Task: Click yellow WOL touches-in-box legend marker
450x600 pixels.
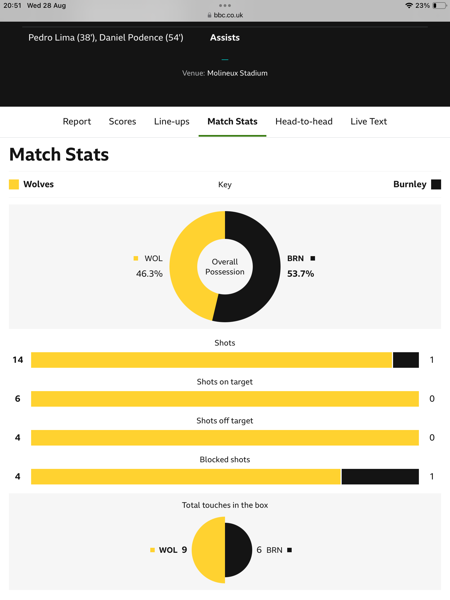Action: 152,550
